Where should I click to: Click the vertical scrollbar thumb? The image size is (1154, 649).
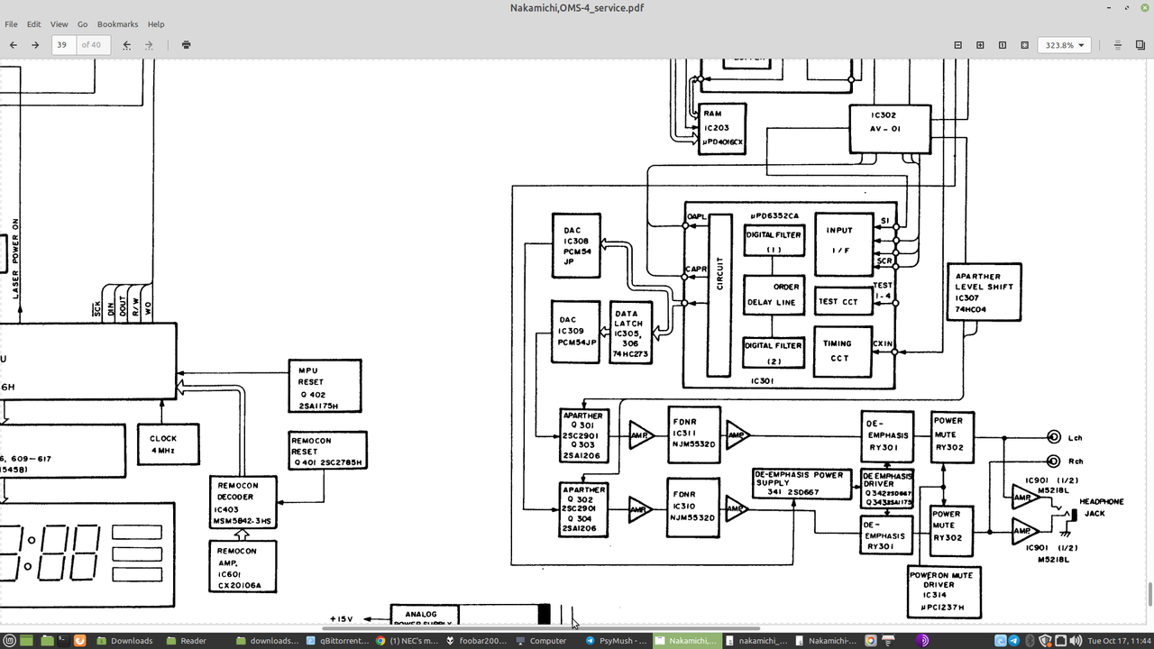pos(1149,594)
